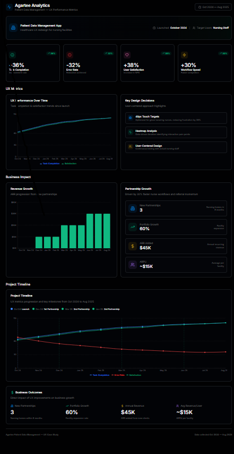Click the trend badge on Workflow Speed card
This screenshot has height=454, width=234.
click(x=223, y=53)
